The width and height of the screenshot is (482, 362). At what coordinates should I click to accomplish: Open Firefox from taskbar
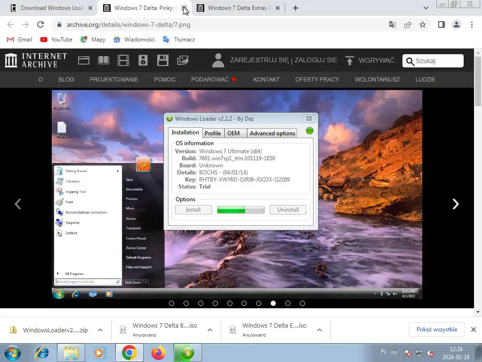tap(159, 353)
